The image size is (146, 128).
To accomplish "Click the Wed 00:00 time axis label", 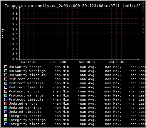I will tap(87, 62).
